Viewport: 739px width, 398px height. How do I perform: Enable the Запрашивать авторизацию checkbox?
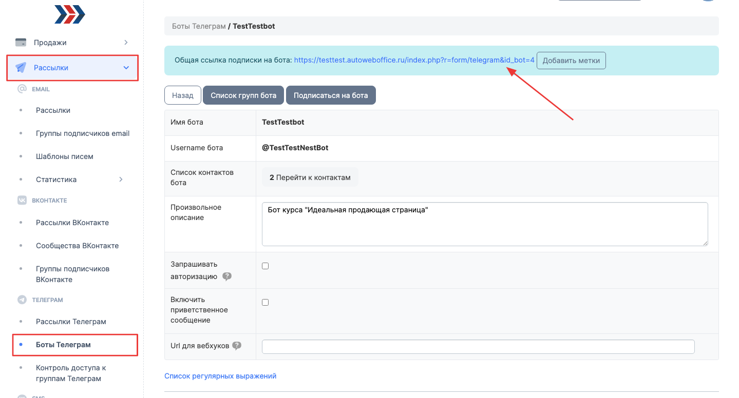click(266, 266)
